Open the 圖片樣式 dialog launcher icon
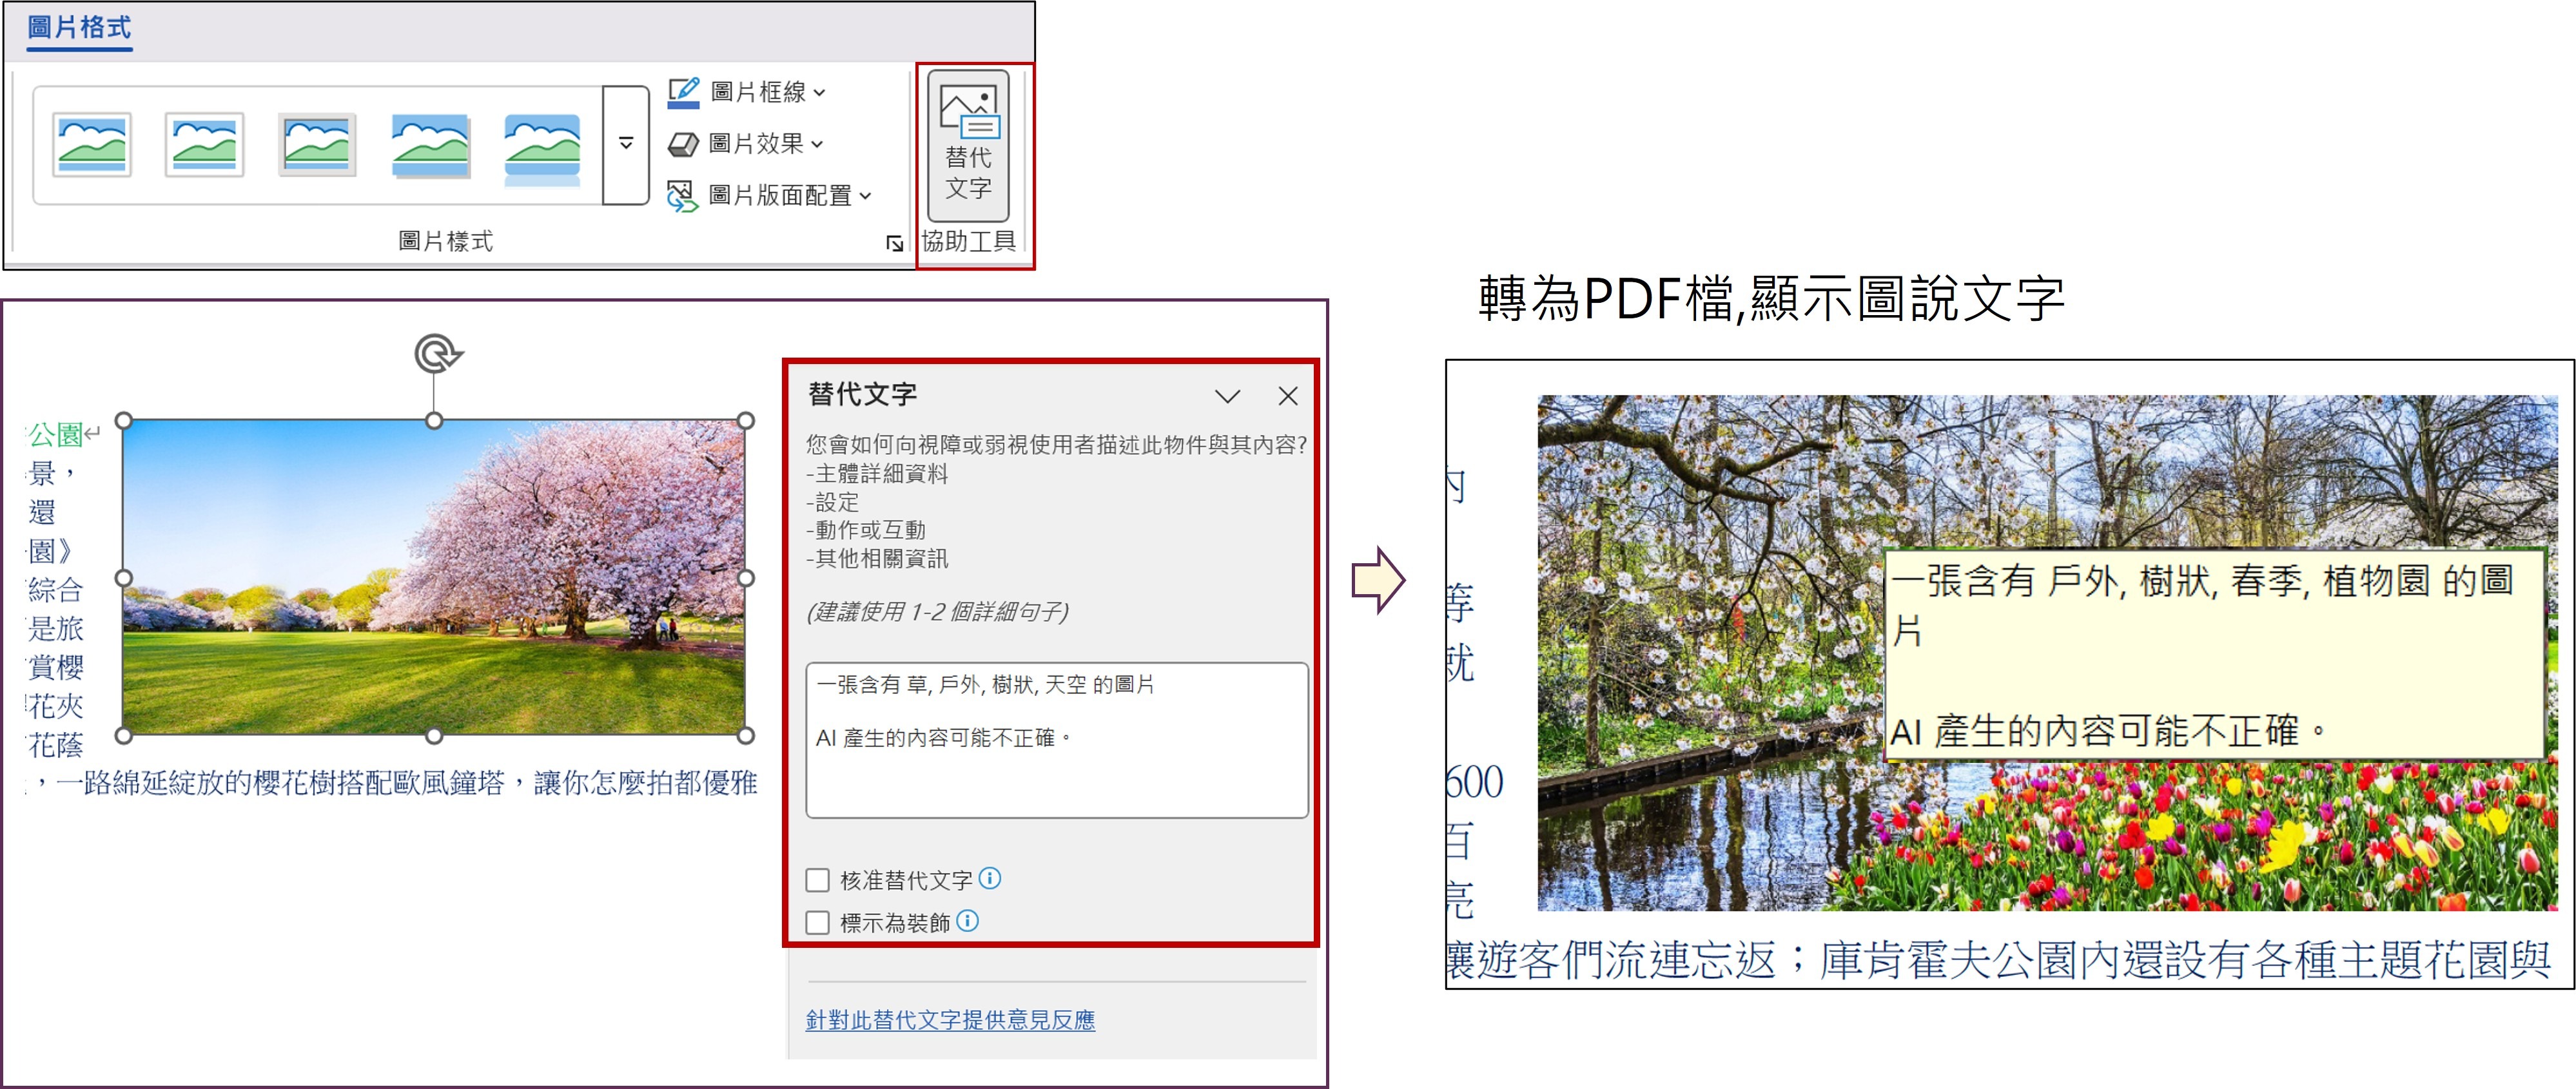Screen dimensions: 2576x1089 click(x=894, y=243)
